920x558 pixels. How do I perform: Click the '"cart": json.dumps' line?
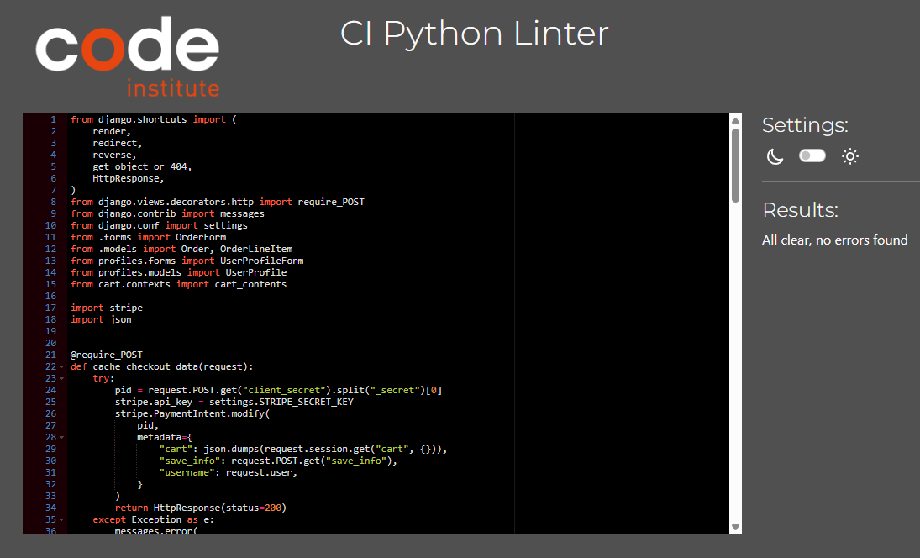point(302,448)
